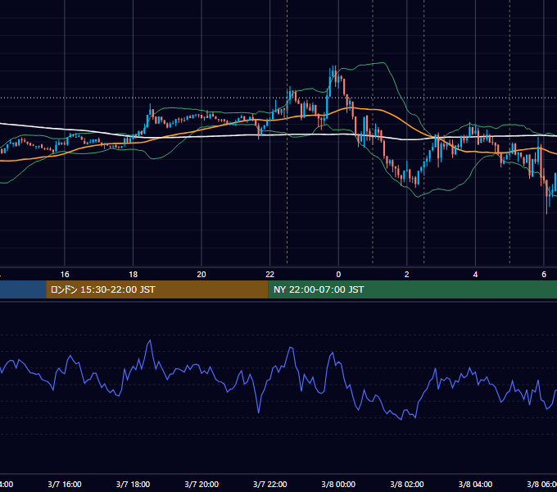Click the hour label 2 on chart axis
Viewport: 557px width, 492px height.
click(407, 275)
